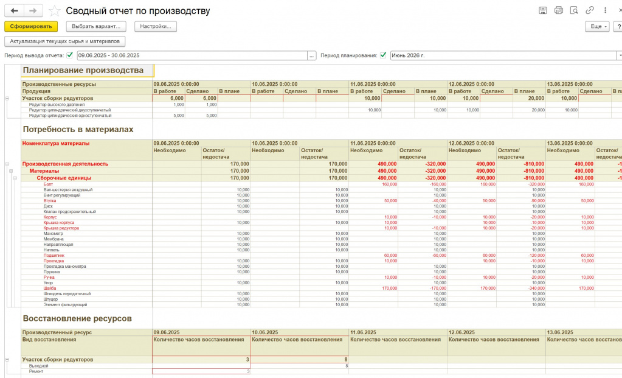Select the 'Крышка корпуса' material row

[87, 223]
